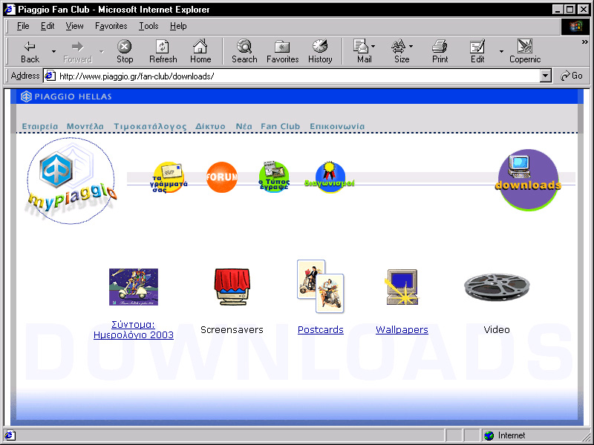Click the Back toolbar button
This screenshot has width=594, height=445.
pyautogui.click(x=30, y=51)
